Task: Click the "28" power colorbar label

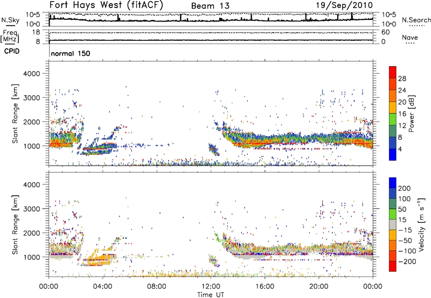Action: tap(402, 79)
